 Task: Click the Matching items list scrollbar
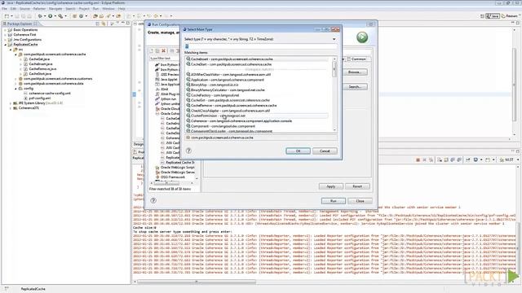point(334,94)
